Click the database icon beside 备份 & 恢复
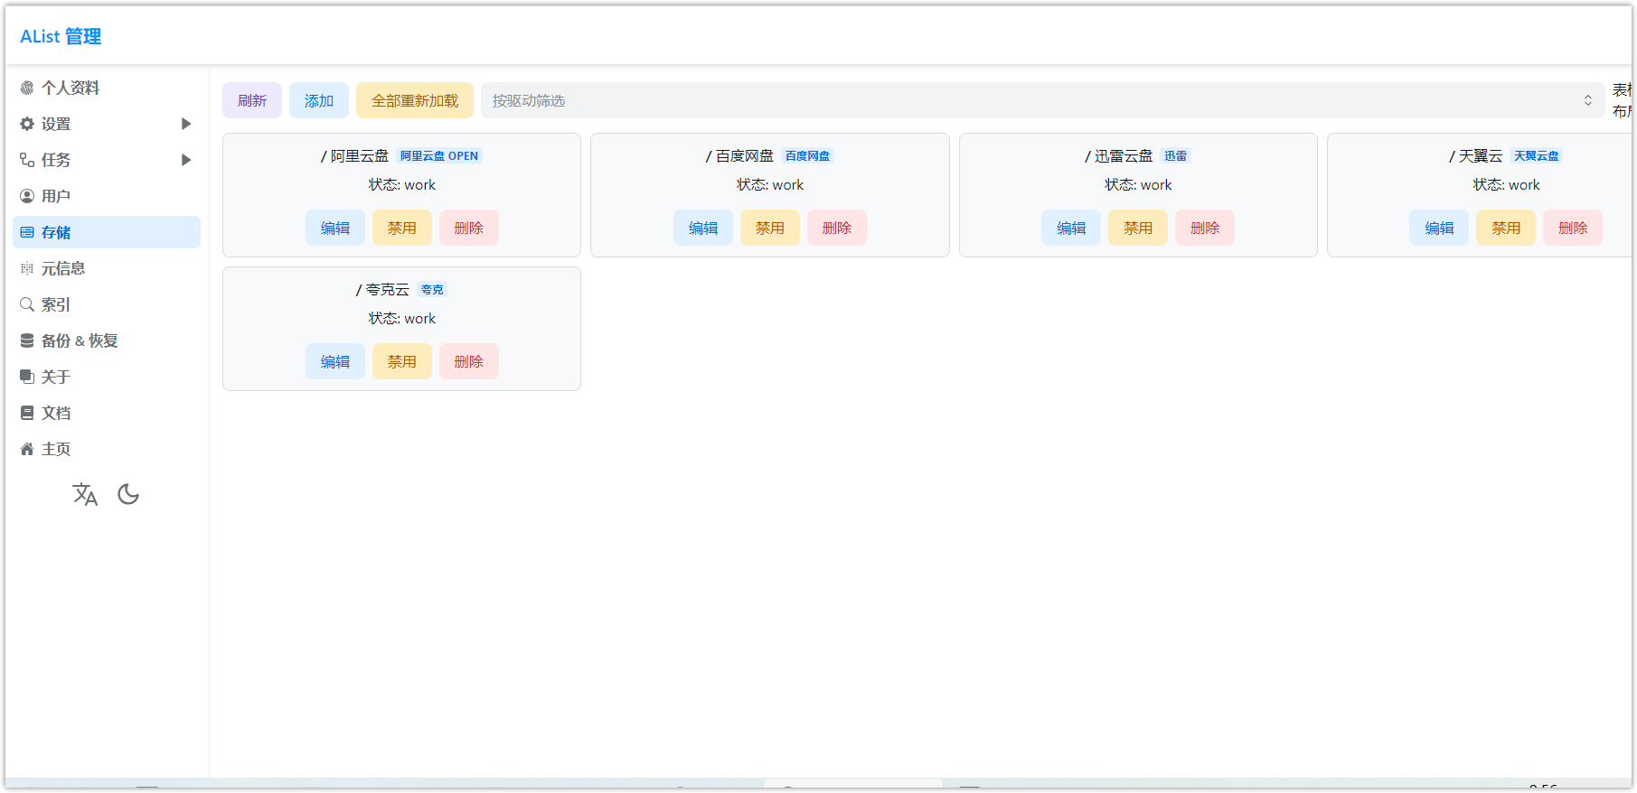 tap(27, 341)
